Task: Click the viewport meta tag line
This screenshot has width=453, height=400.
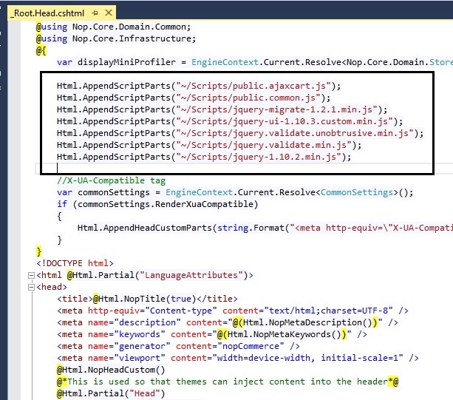Action: (238, 358)
